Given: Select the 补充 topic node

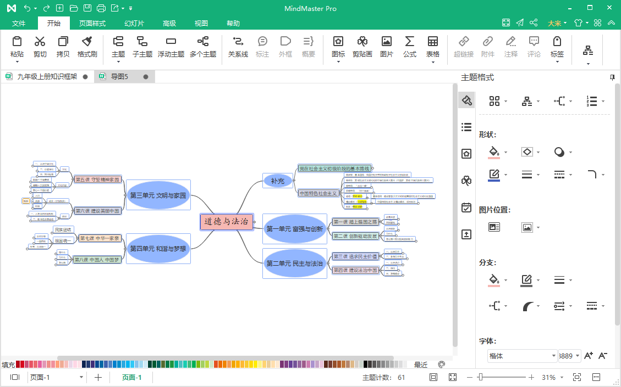Looking at the screenshot, I should tap(278, 181).
